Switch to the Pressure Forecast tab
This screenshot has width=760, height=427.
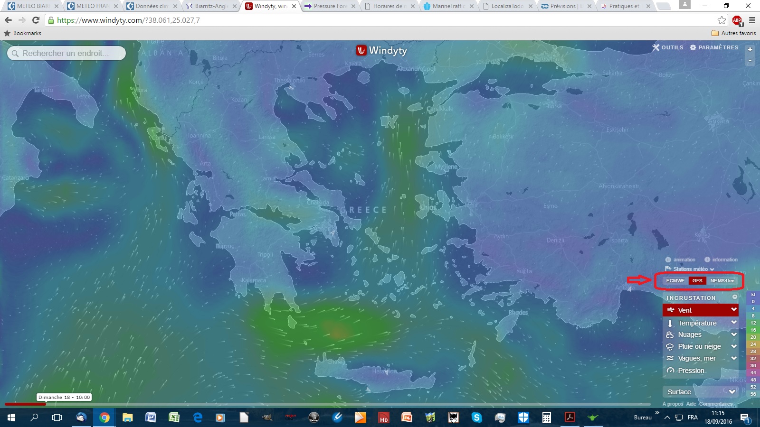[329, 6]
